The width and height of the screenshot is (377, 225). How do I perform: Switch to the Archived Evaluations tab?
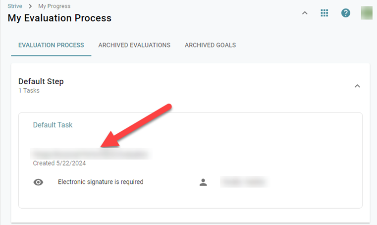point(134,45)
